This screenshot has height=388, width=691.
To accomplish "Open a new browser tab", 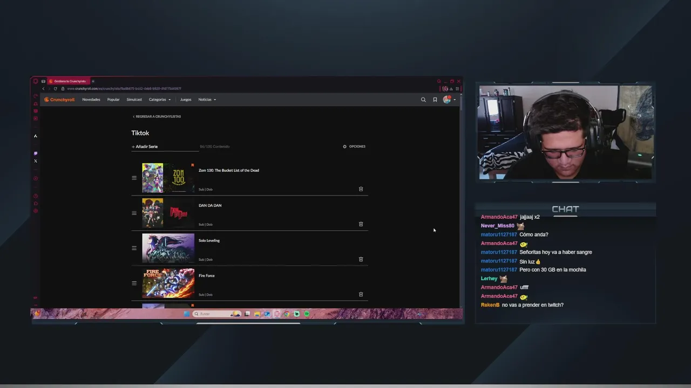I will tap(93, 81).
